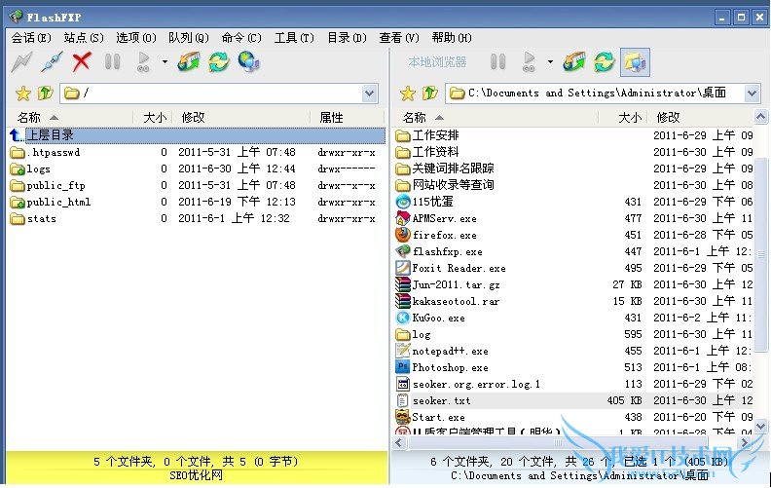Open the 目录(D) menu
Image resolution: width=771 pixels, height=488 pixels.
[347, 38]
